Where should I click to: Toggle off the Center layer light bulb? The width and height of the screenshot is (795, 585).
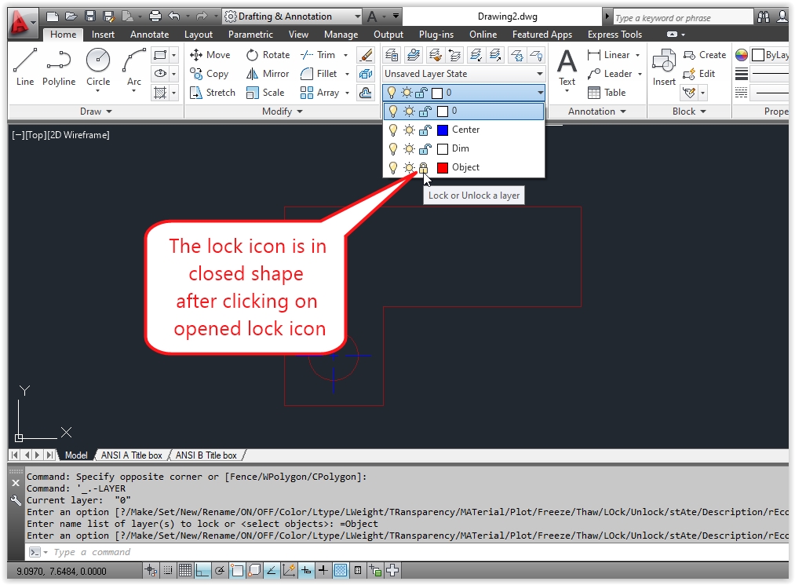(x=392, y=130)
